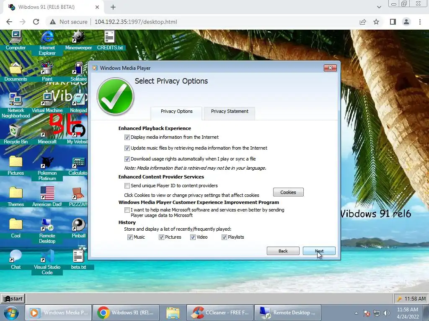429x321 pixels.
Task: Launch Remote Desktop desktop shortcut
Action: 47,231
